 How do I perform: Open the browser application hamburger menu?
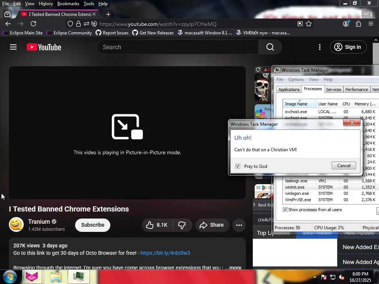[x=371, y=24]
